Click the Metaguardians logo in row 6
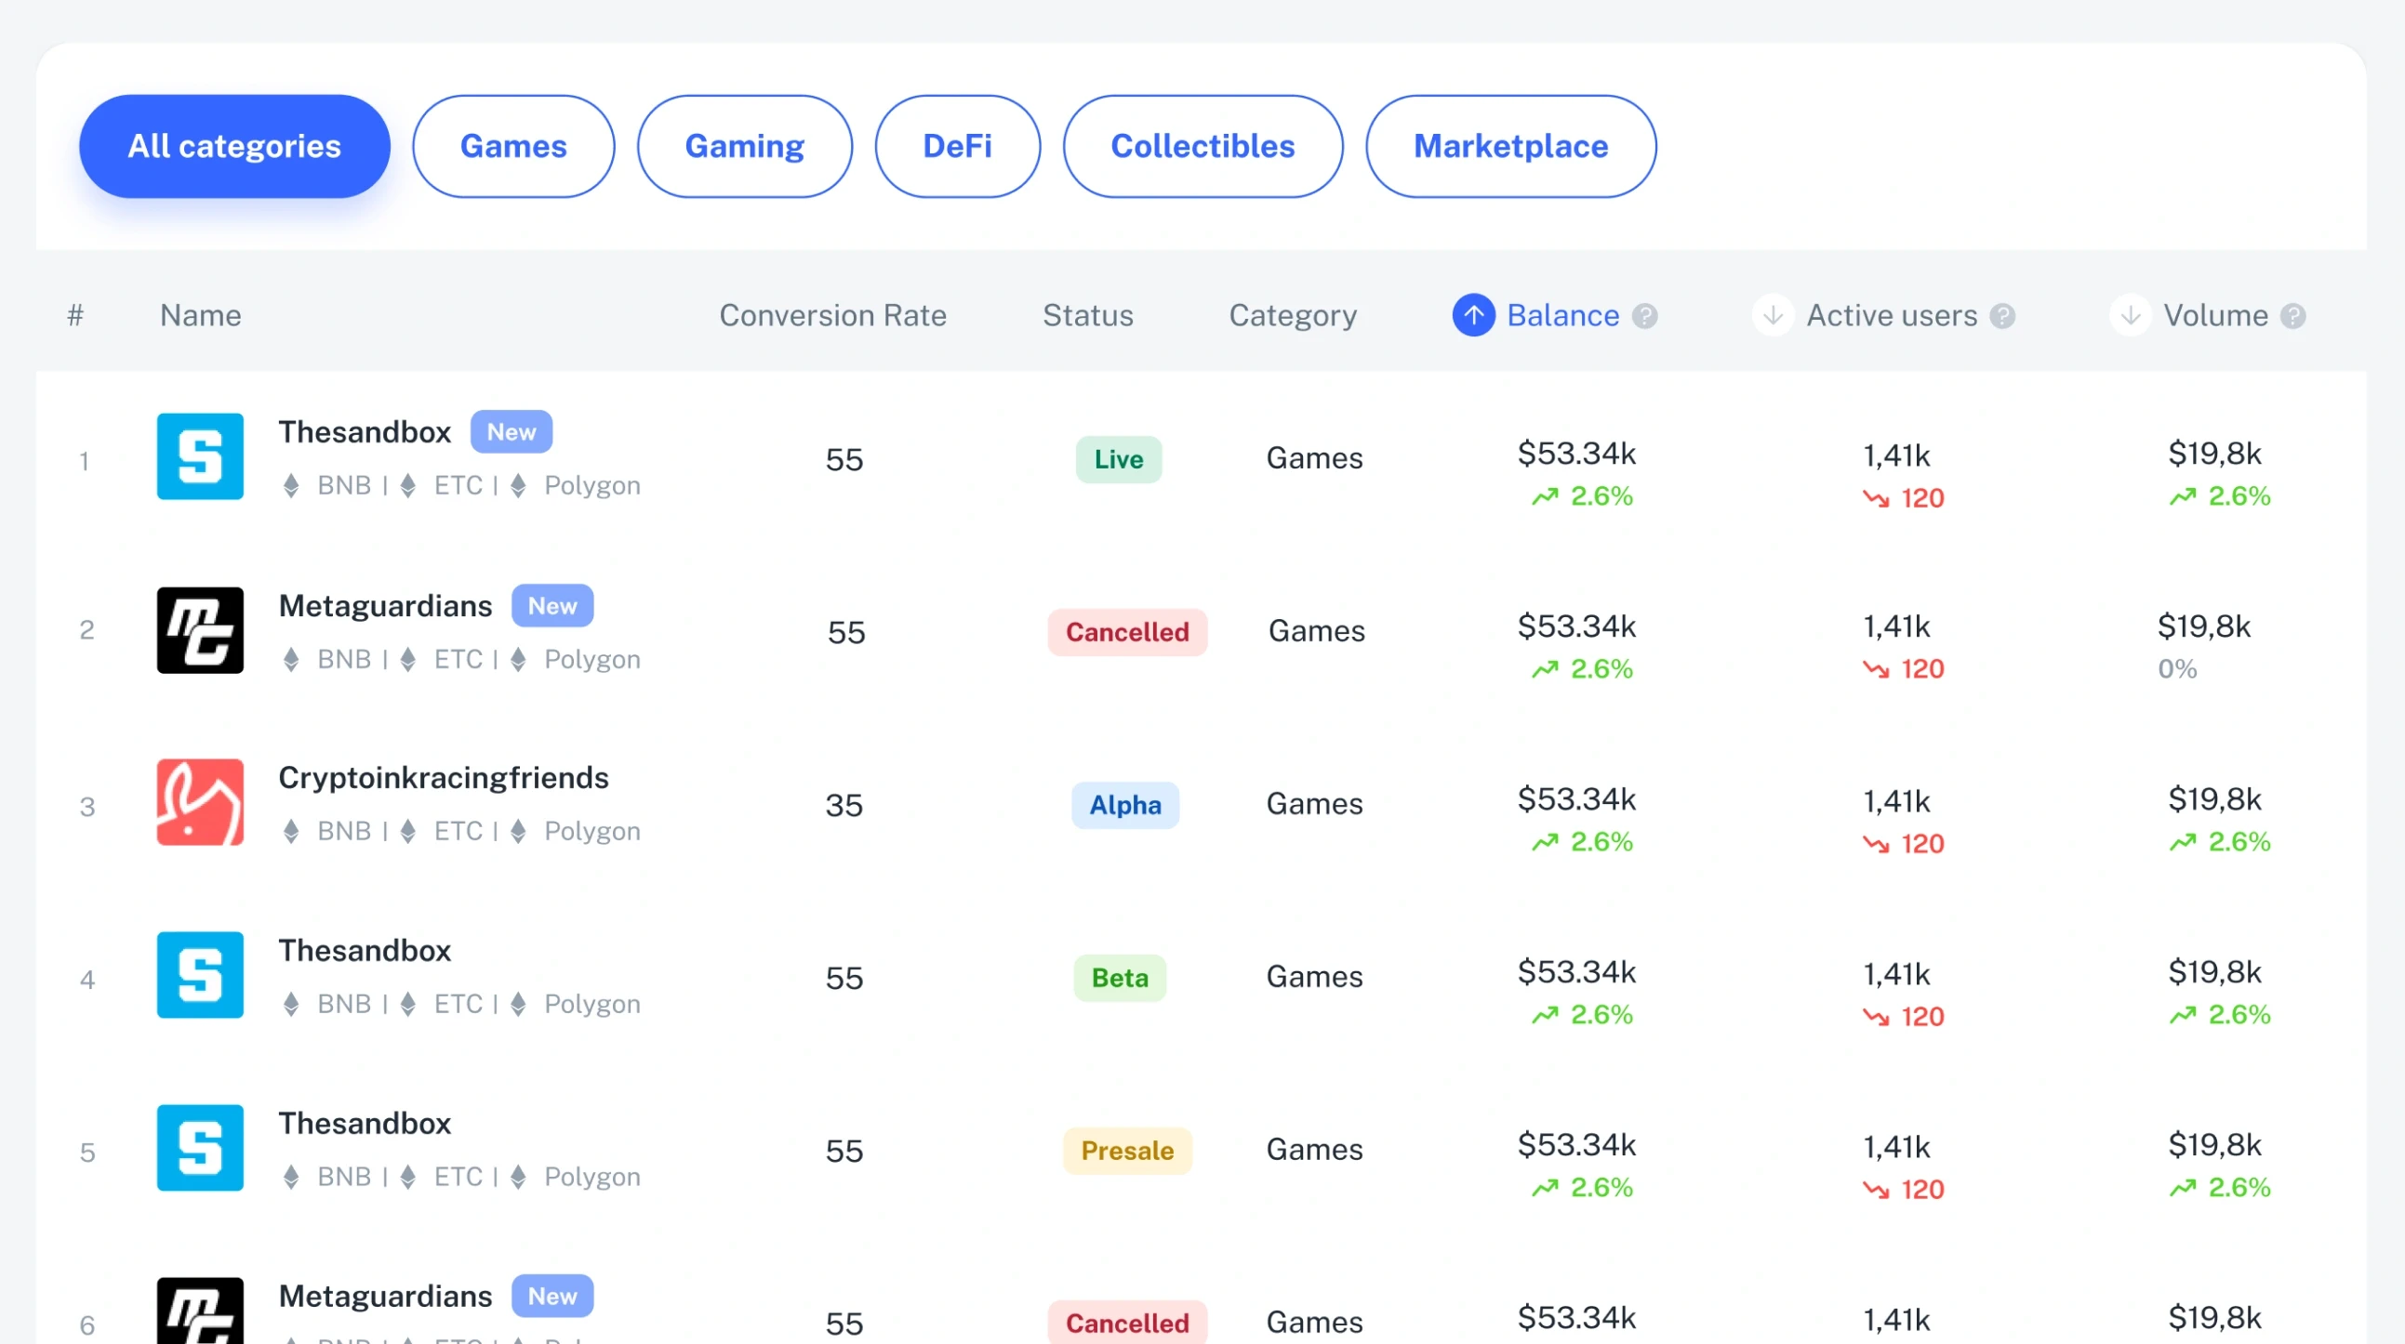The image size is (2405, 1344). pos(200,1311)
